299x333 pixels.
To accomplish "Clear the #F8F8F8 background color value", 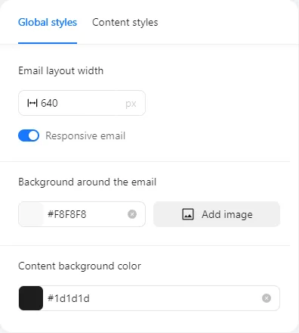I will (x=132, y=214).
